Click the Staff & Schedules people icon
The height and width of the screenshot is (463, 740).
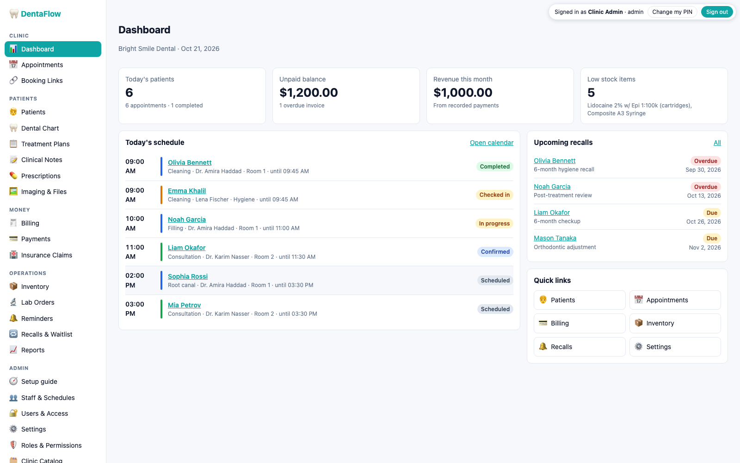pyautogui.click(x=13, y=398)
